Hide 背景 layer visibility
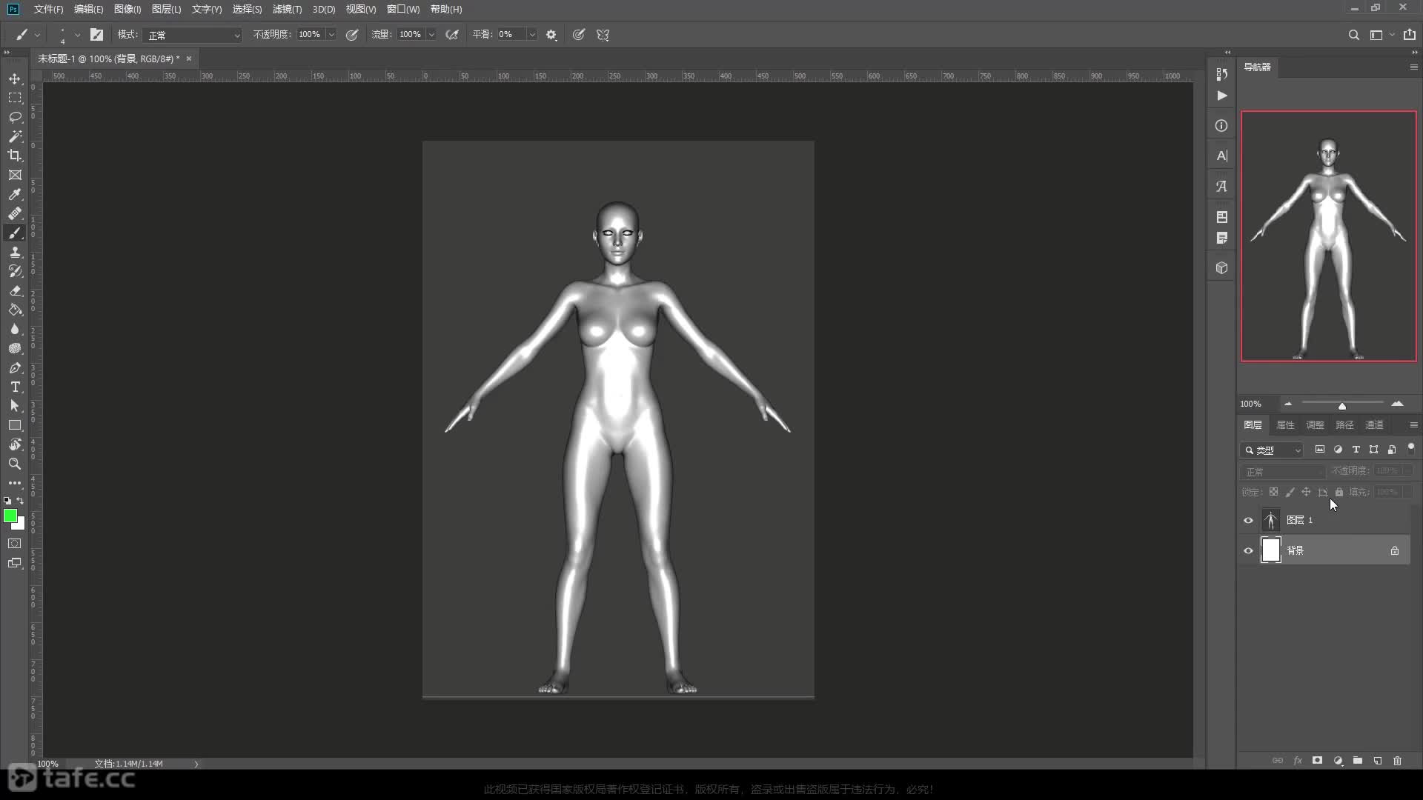Screen dimensions: 1423x800 (1248, 550)
